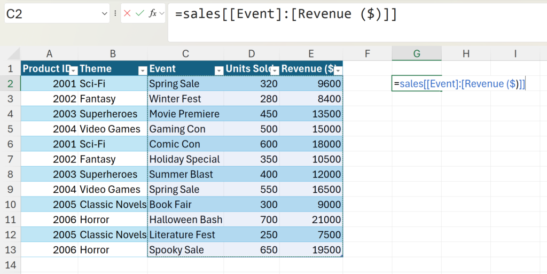Screen dimensions: 547x274
Task: Select column C header
Action: click(185, 53)
